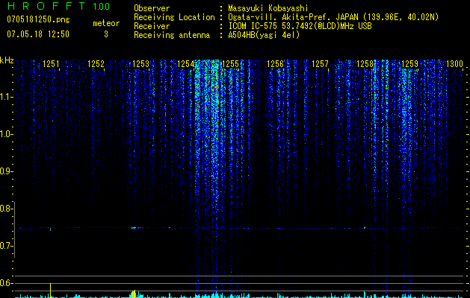The height and width of the screenshot is (298, 470).
Task: Click the 1252 time marker
Action: (x=96, y=63)
